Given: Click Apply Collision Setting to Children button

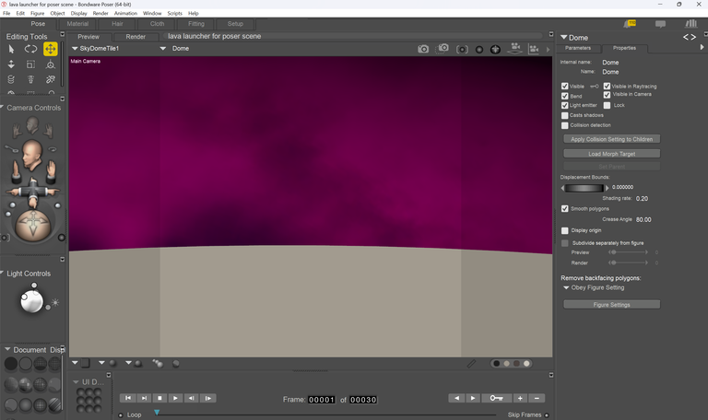Looking at the screenshot, I should click(611, 139).
